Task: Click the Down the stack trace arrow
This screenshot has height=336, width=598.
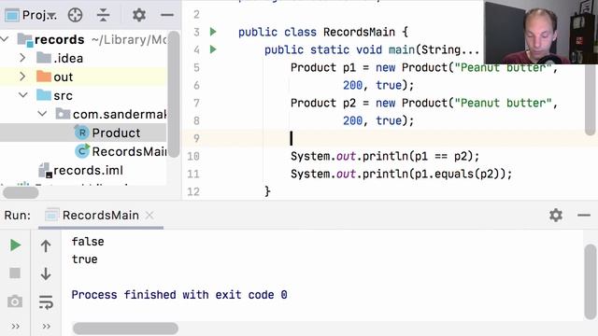Action: pos(46,273)
